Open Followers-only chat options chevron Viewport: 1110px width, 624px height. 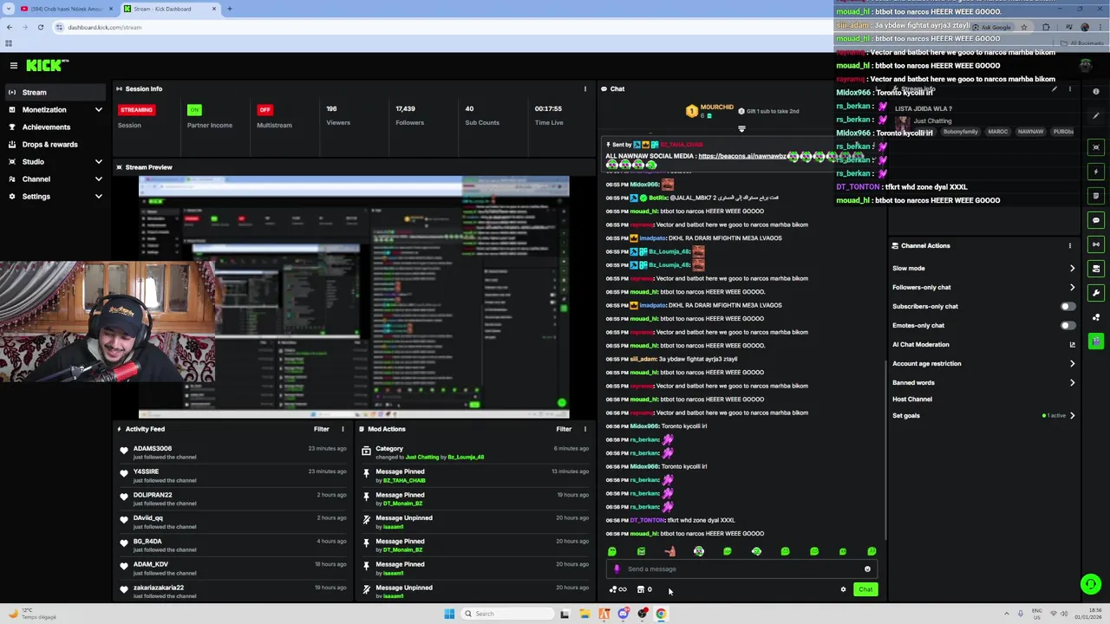(1072, 288)
